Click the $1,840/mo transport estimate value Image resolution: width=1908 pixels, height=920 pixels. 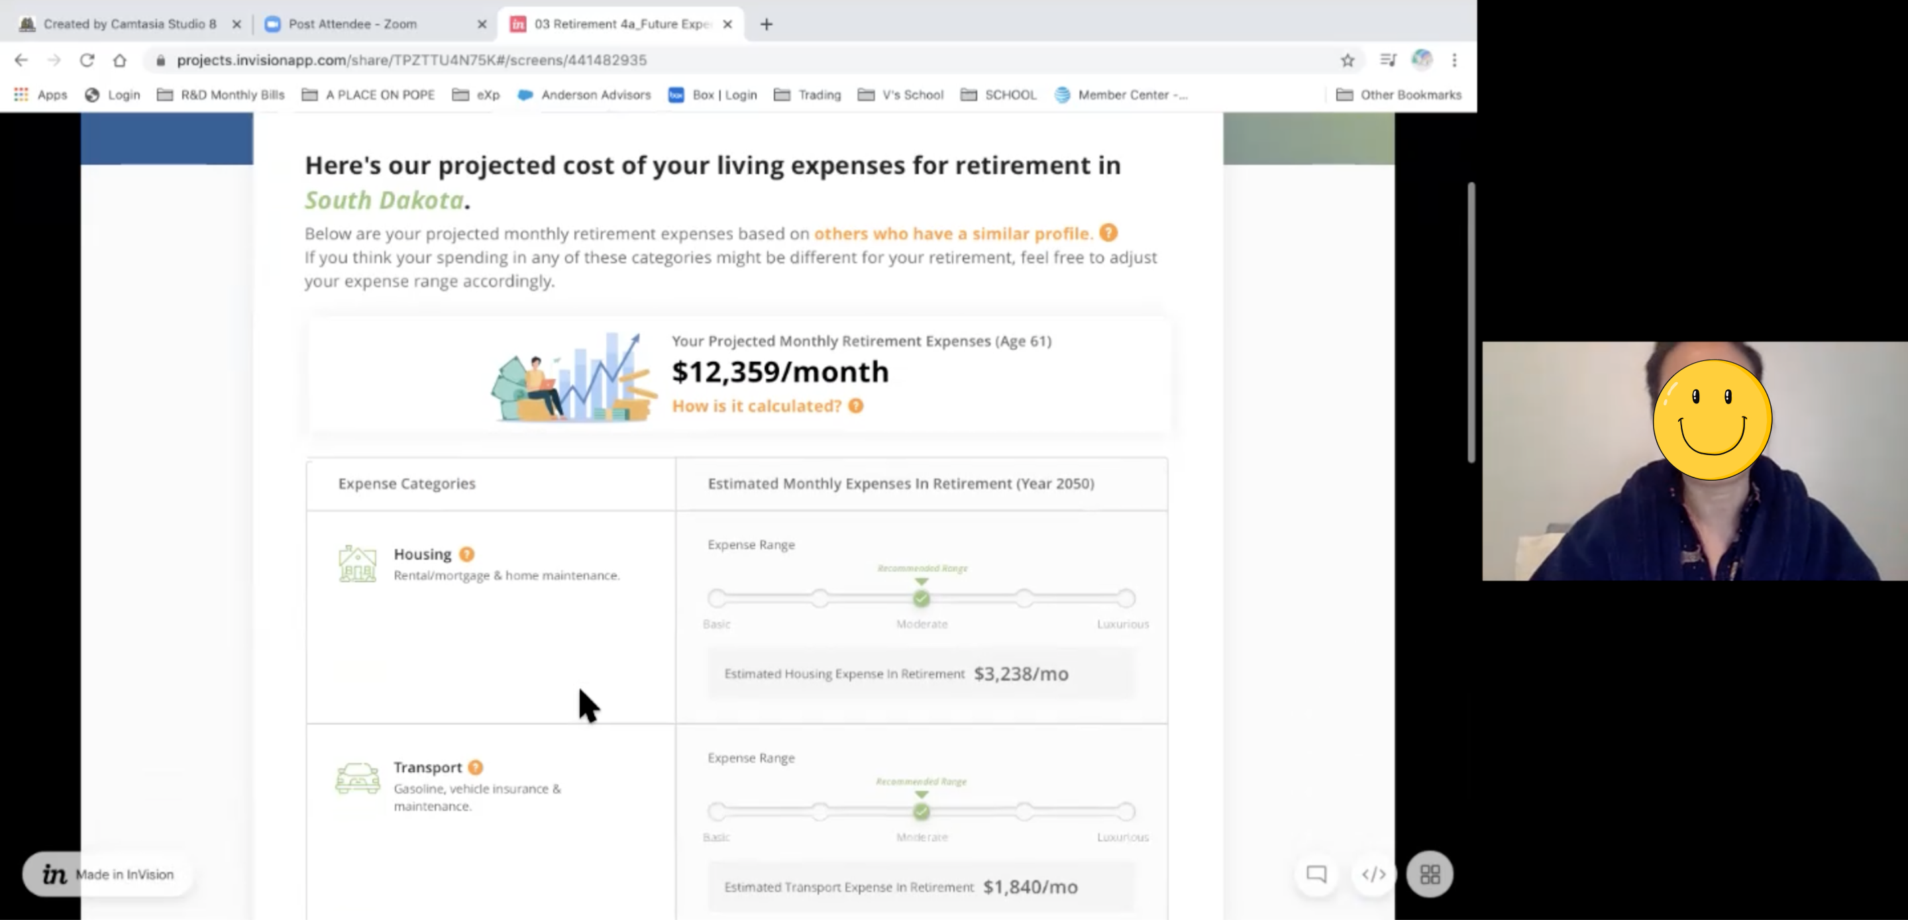[1030, 887]
